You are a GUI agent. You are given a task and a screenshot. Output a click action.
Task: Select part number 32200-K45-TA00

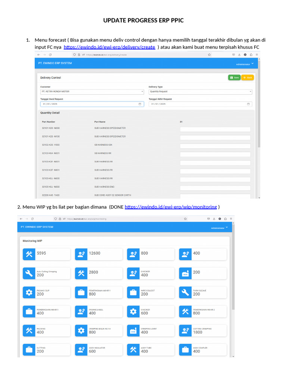(x=51, y=195)
